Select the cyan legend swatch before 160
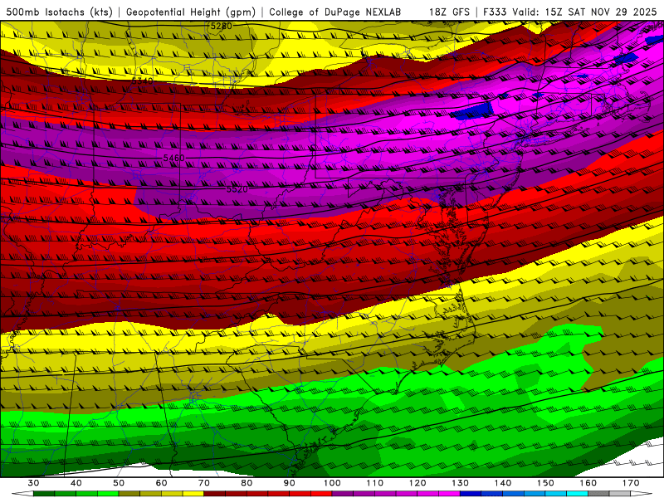Image resolution: width=664 pixels, height=498 pixels. coord(578,494)
